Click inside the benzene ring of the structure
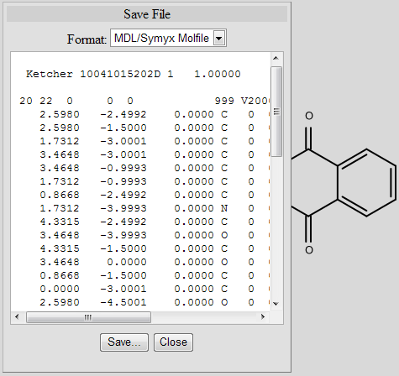 (366, 183)
